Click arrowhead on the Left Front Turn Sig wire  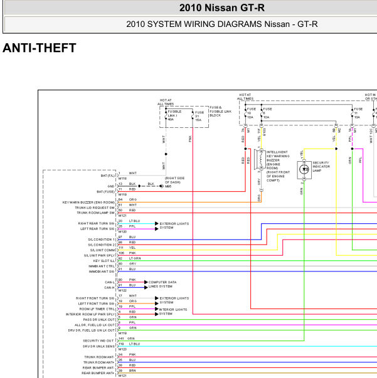[x=157, y=303]
